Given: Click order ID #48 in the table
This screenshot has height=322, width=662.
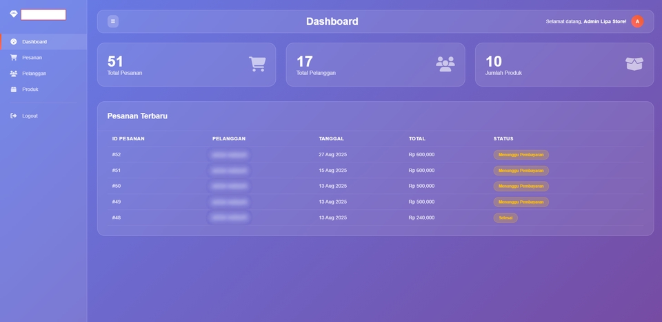Looking at the screenshot, I should (117, 218).
